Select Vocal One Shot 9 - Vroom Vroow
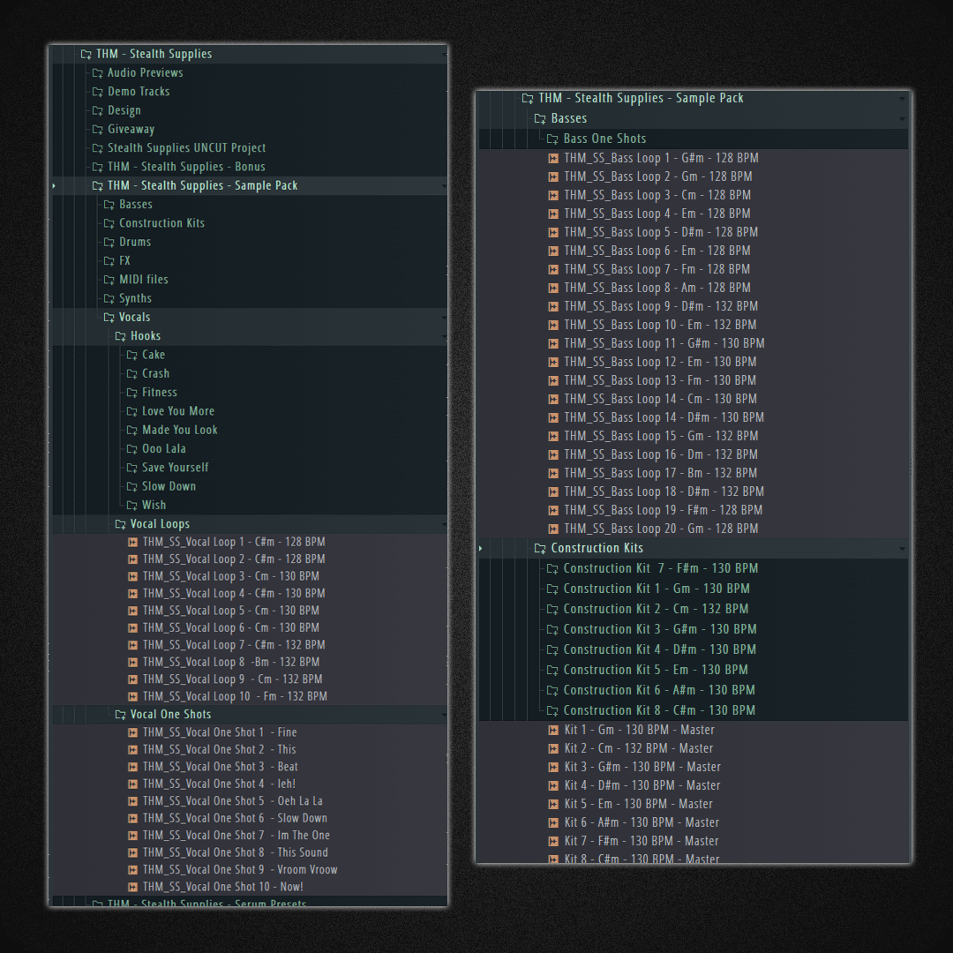Screen dimensions: 953x953 tap(239, 870)
